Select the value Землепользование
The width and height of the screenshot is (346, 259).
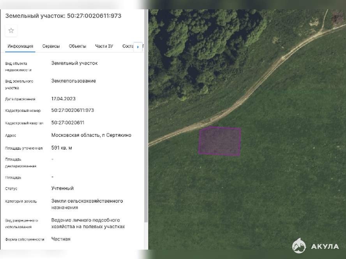point(74,81)
